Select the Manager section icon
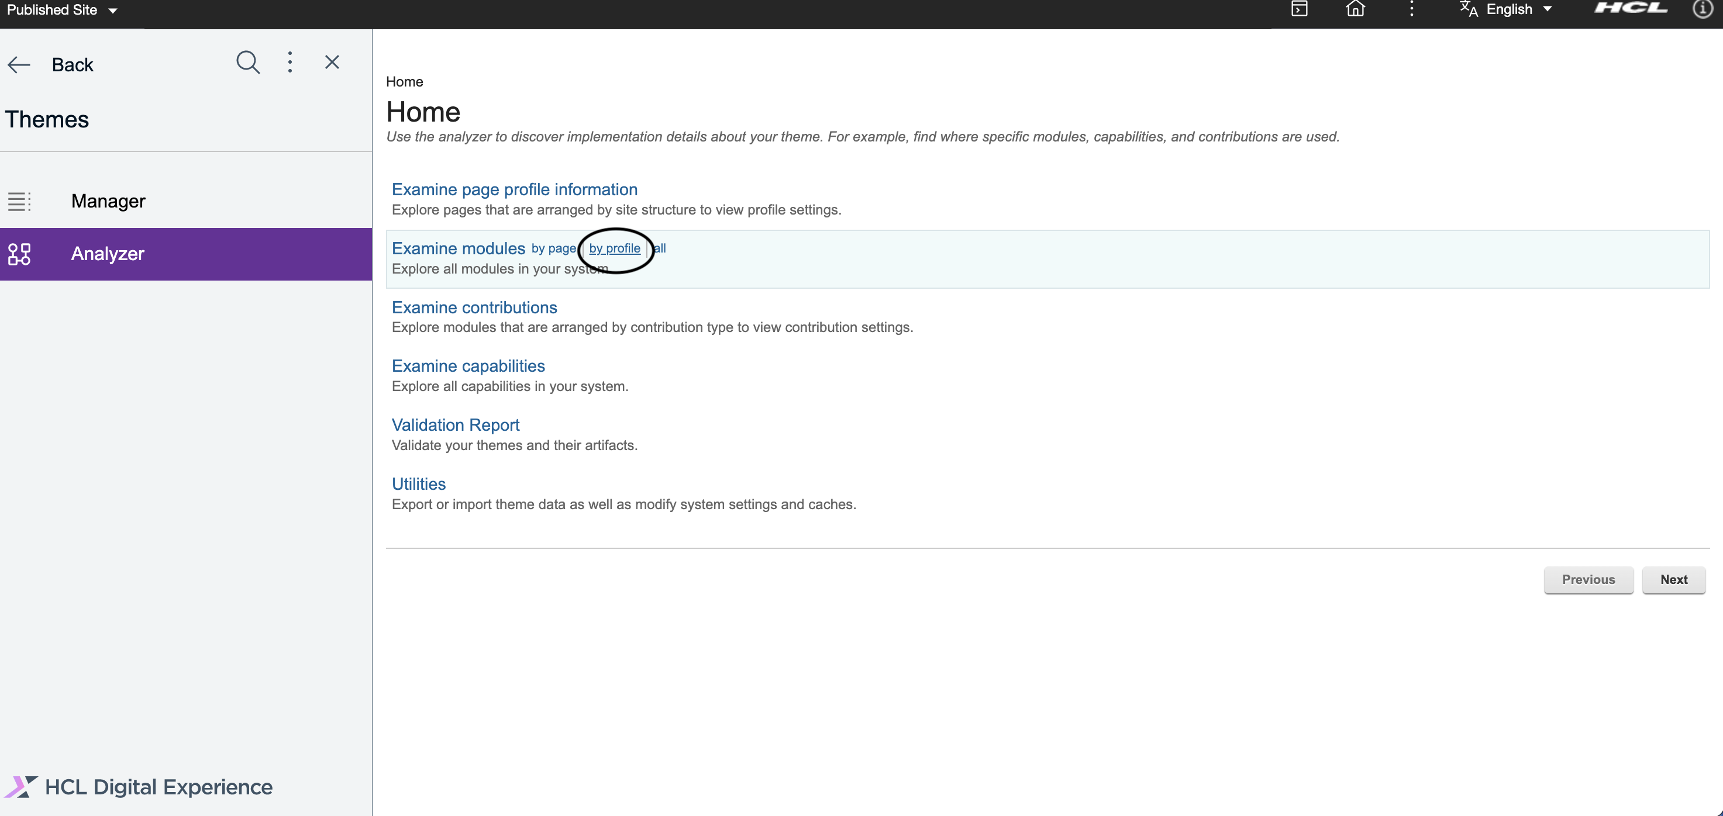The image size is (1723, 816). 19,200
